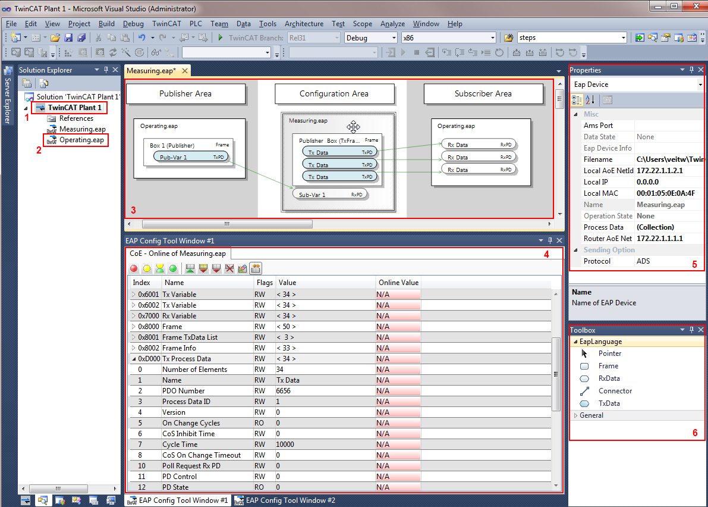Viewport: 708px width, 507px height.
Task: Open the Scope menu
Action: pos(362,23)
